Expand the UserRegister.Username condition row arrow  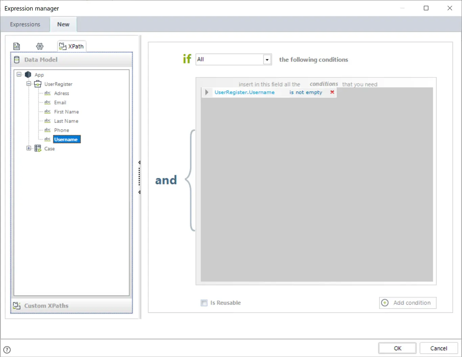(207, 92)
